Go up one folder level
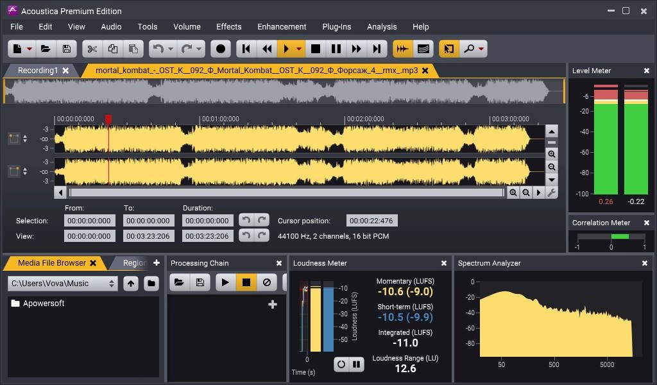 131,284
